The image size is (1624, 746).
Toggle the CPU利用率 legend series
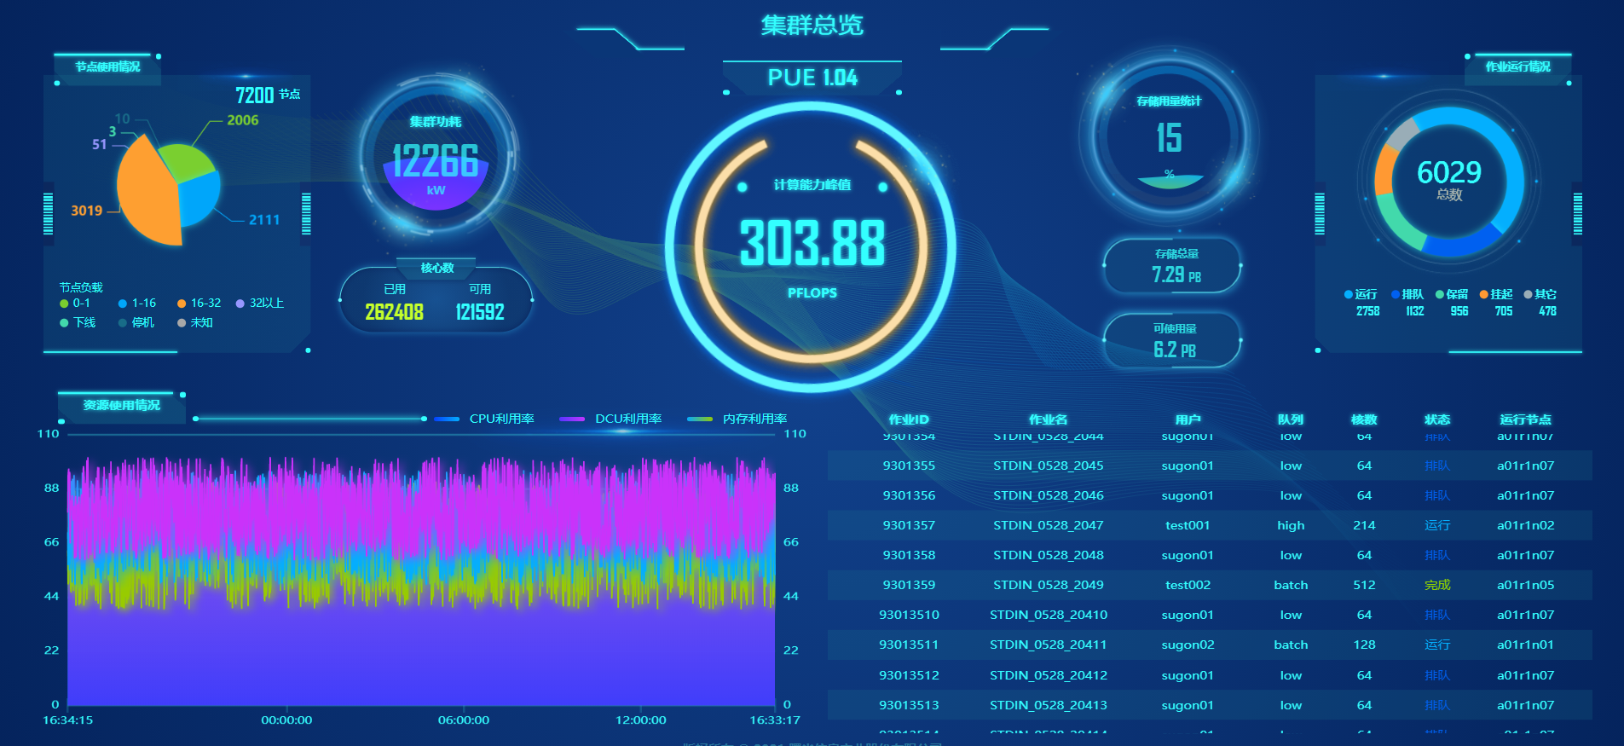click(484, 419)
